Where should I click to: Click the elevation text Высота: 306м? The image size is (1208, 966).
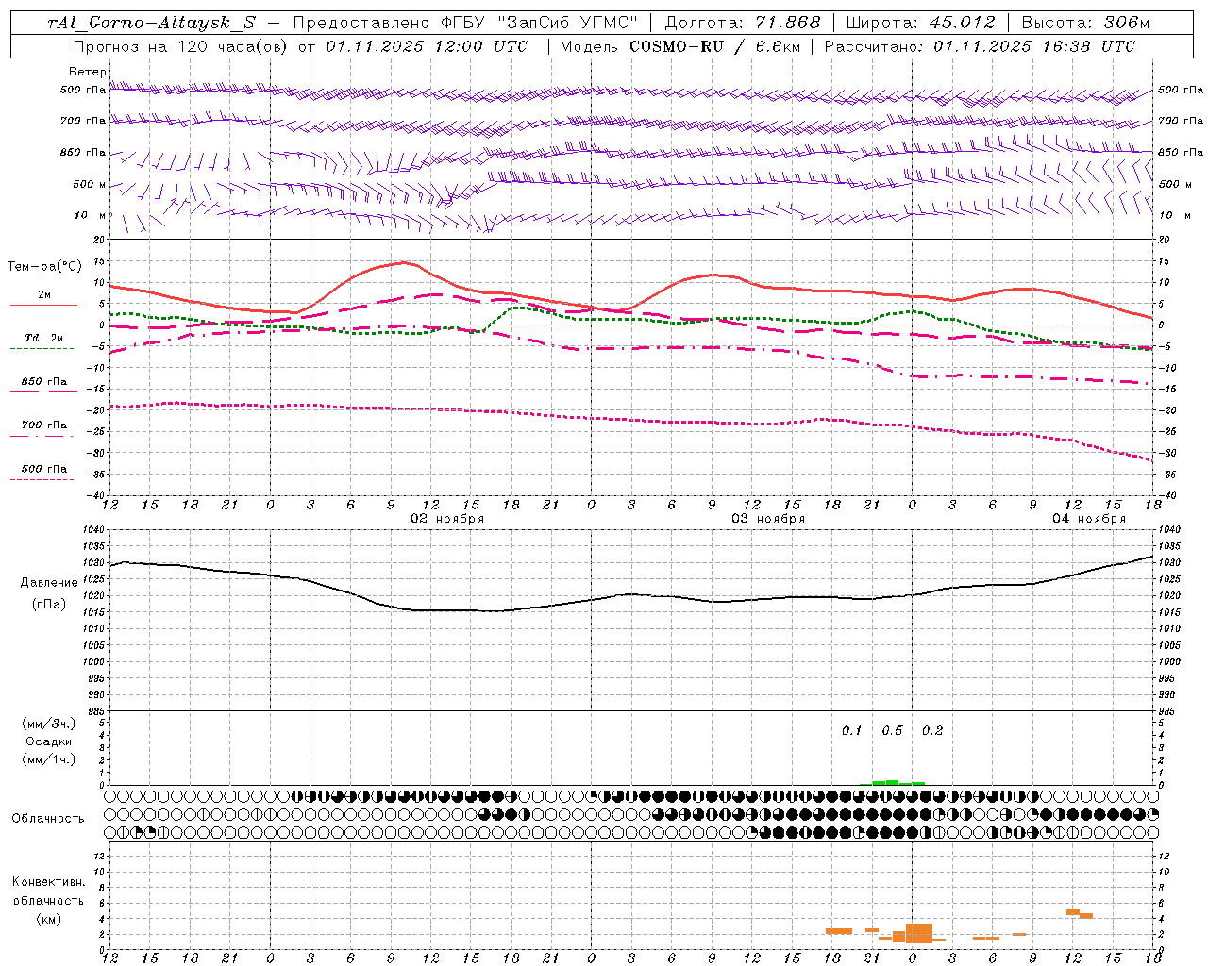(1086, 23)
